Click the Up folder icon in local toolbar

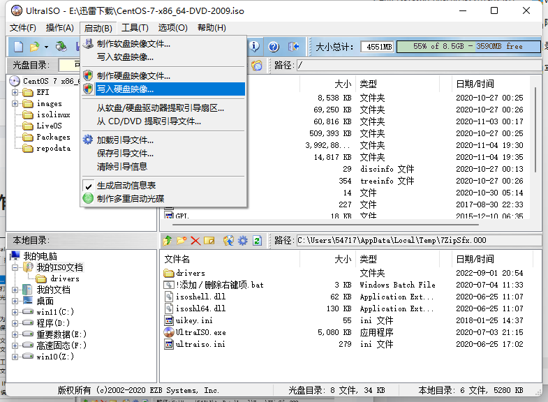(x=168, y=240)
